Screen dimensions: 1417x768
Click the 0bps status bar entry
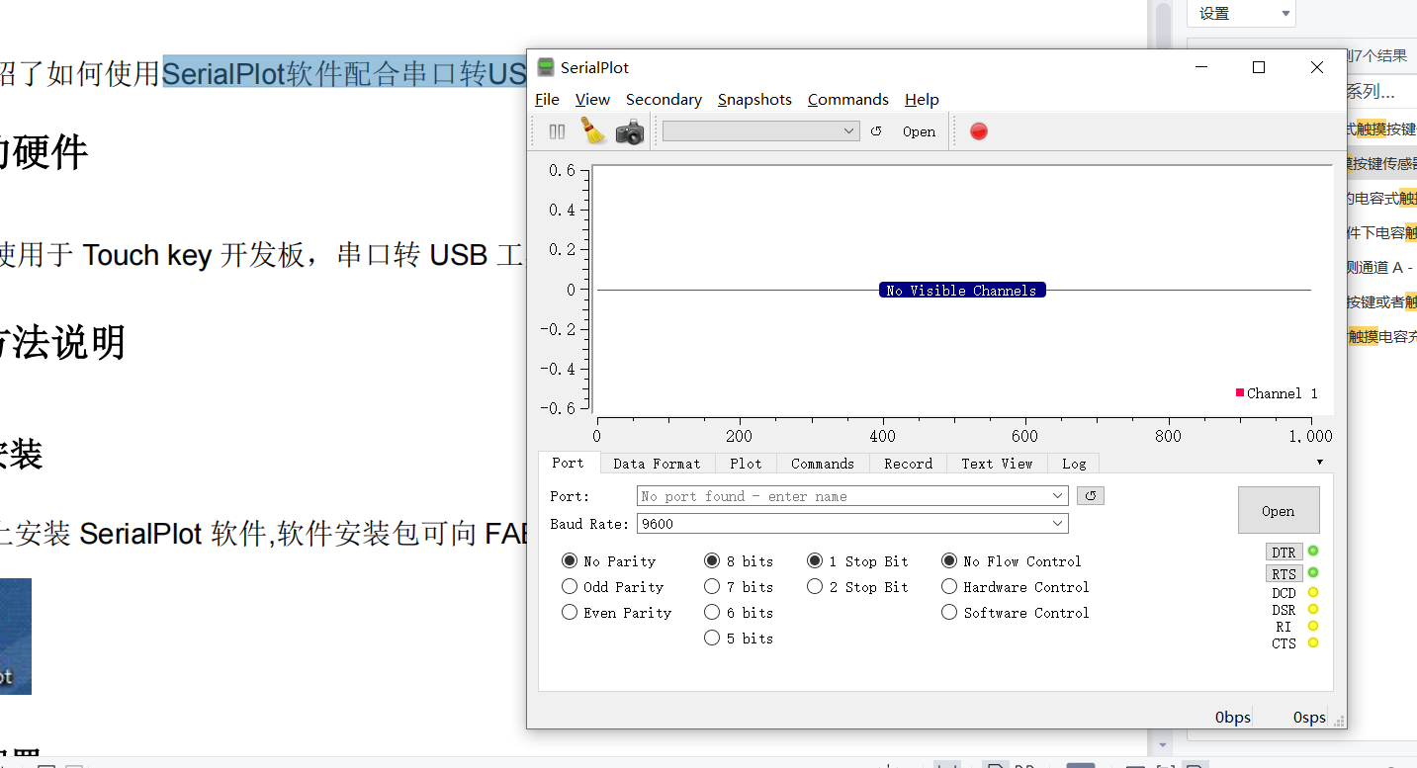[x=1233, y=718]
